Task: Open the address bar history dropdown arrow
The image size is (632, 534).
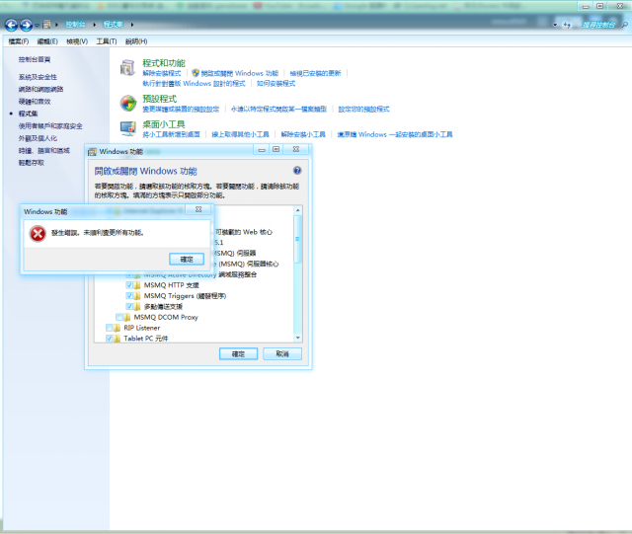Action: (555, 25)
